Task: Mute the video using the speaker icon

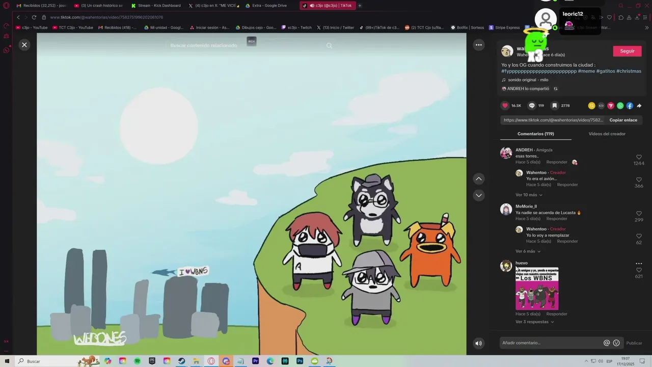Action: click(x=478, y=343)
